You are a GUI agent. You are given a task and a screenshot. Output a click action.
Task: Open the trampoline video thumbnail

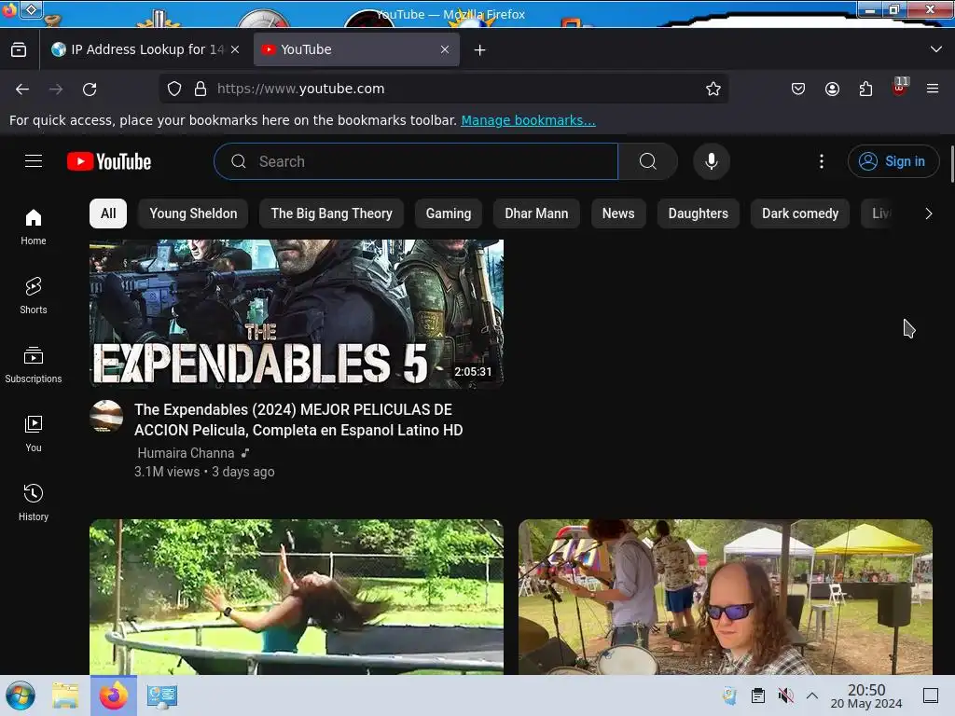pos(297,597)
